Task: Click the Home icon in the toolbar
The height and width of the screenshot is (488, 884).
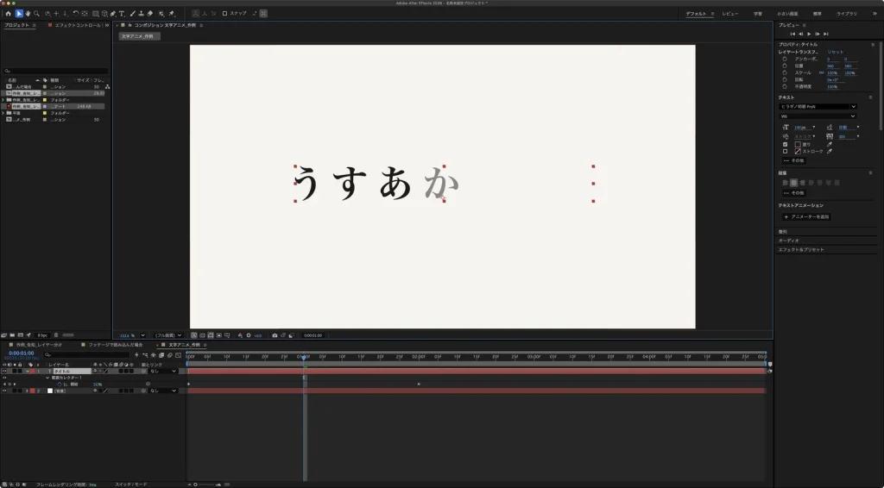Action: (8, 14)
